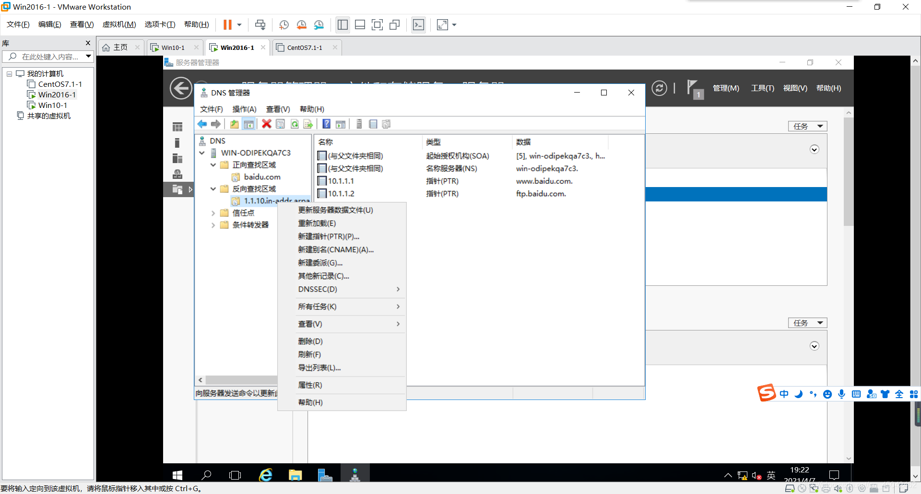Select 共享的虚拟机 in the library
Image resolution: width=921 pixels, height=494 pixels.
48,116
